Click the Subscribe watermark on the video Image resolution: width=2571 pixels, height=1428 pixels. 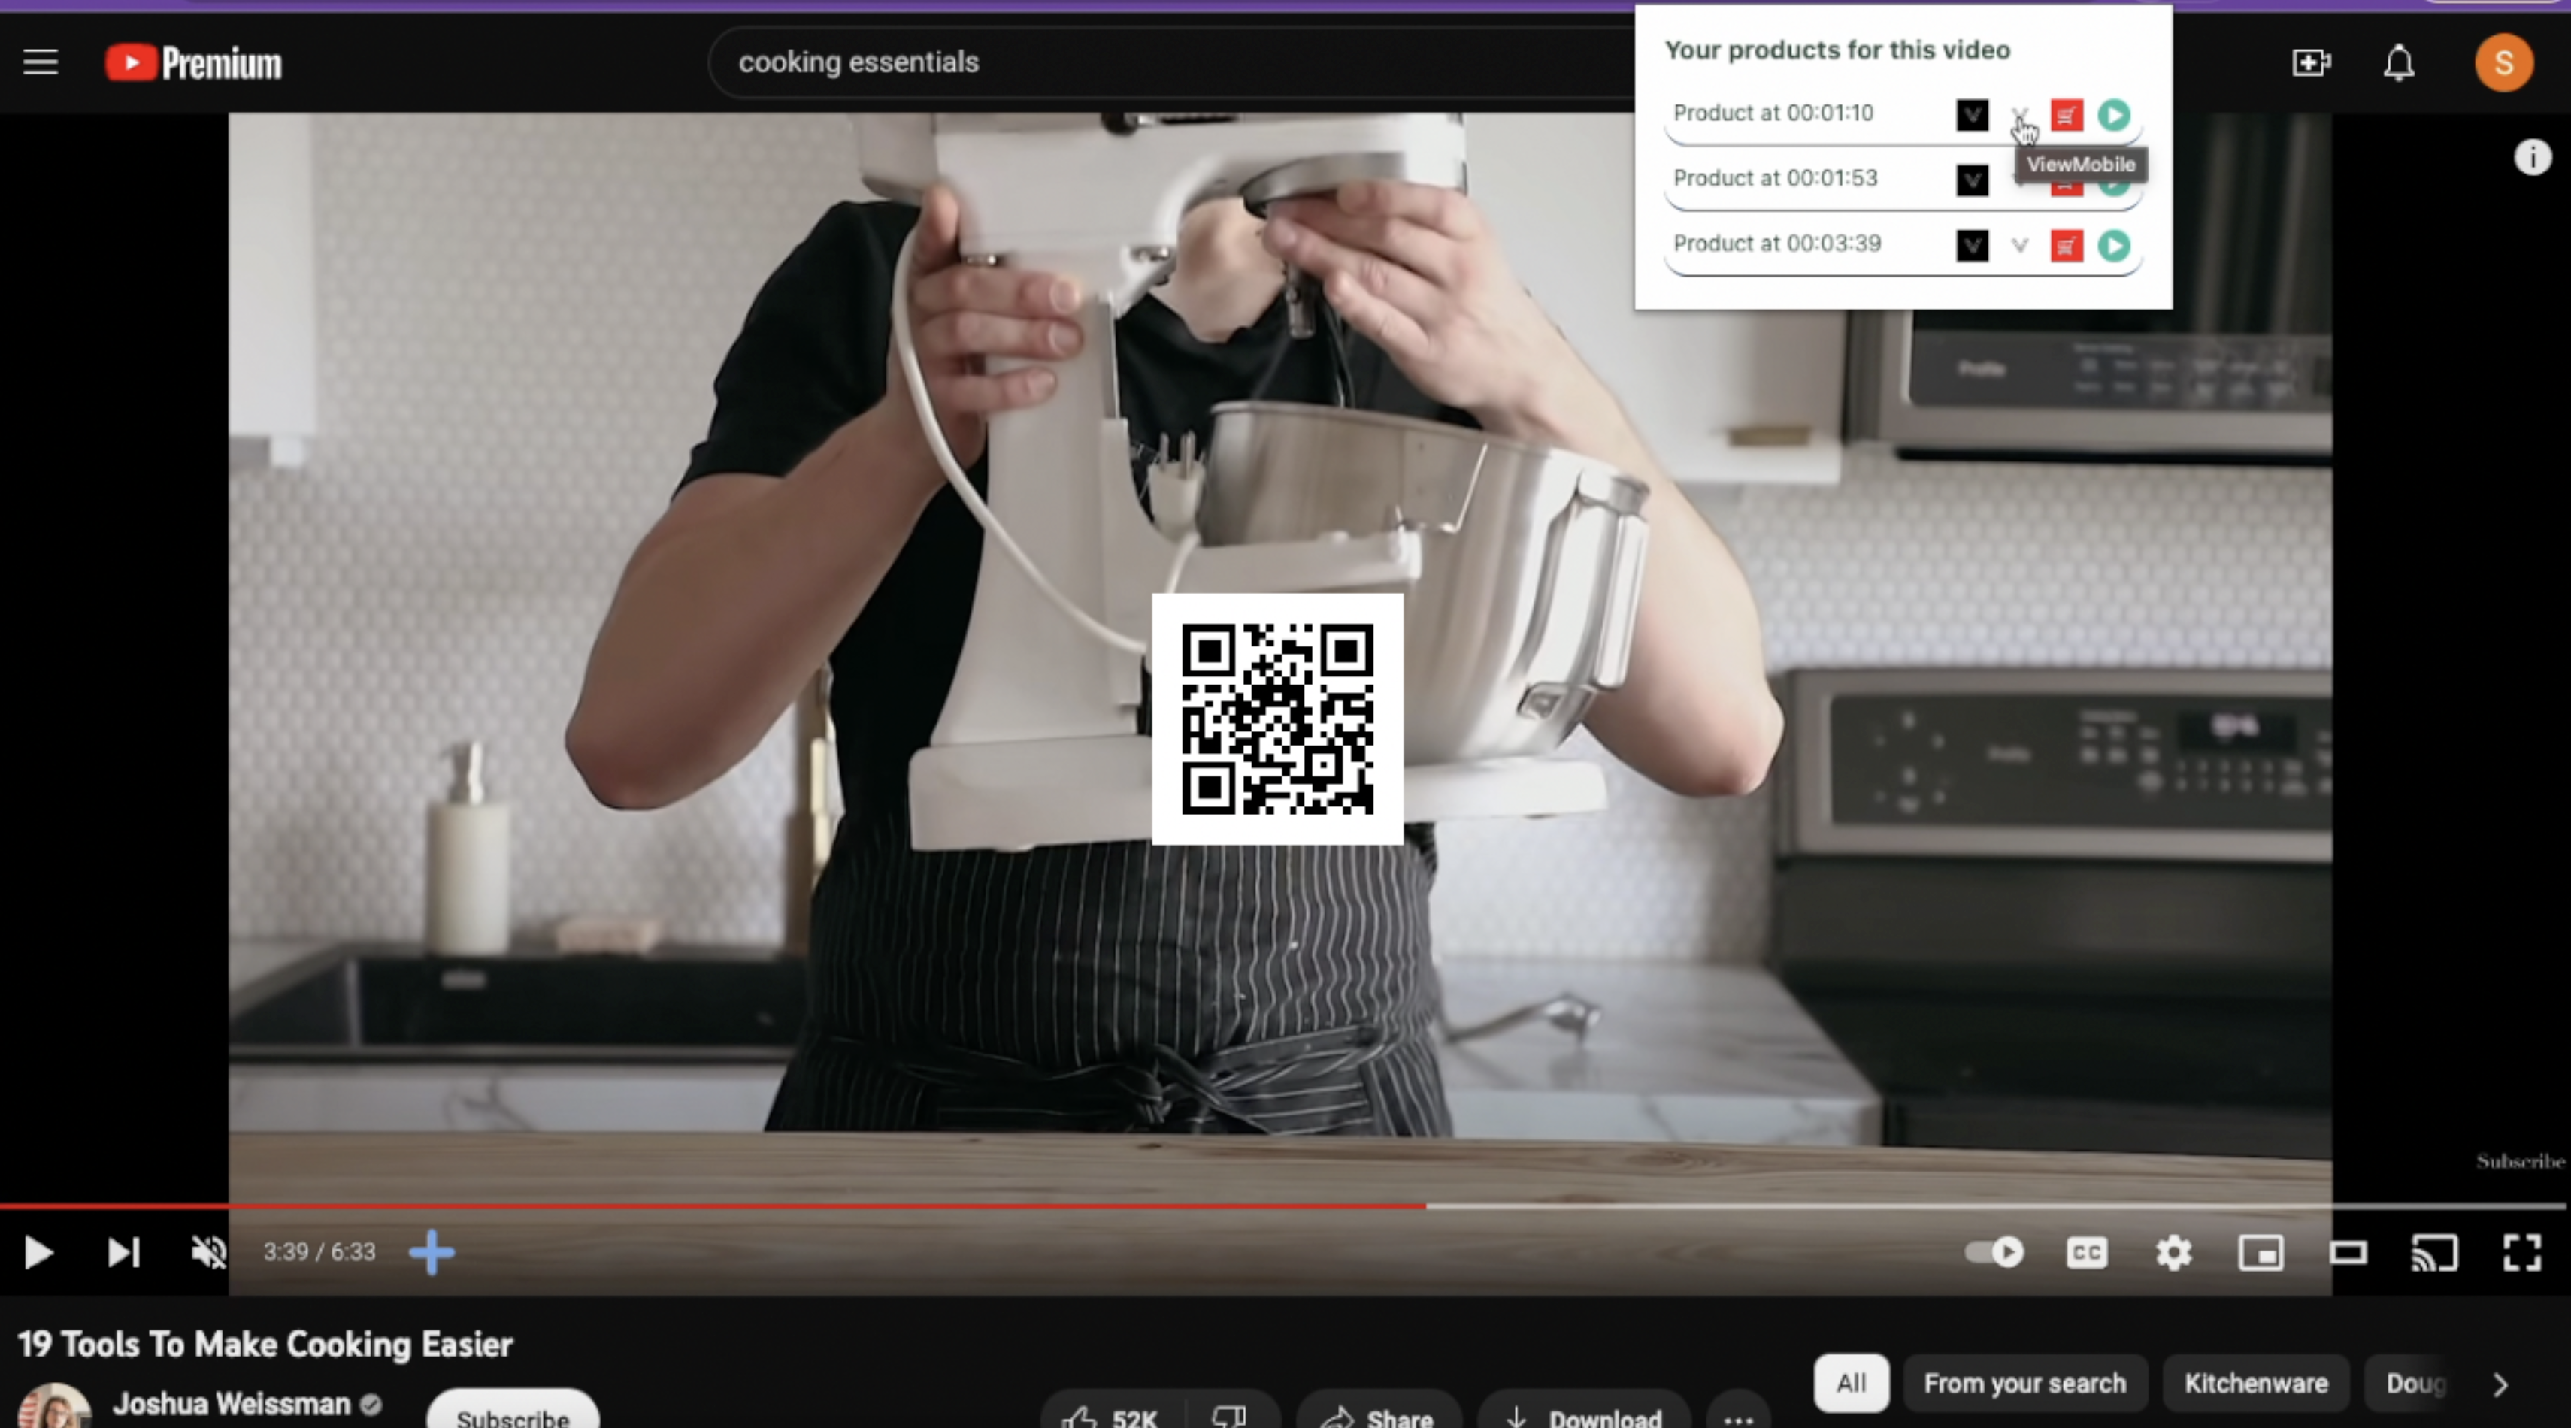(2520, 1161)
